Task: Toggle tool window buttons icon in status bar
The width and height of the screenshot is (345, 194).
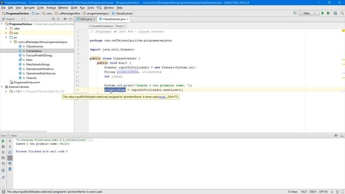Action: [3, 192]
